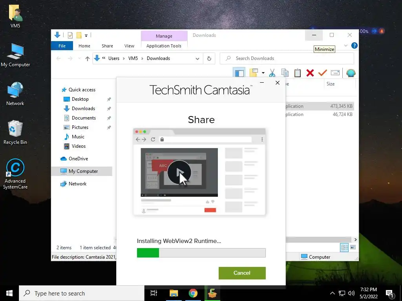Image resolution: width=402 pixels, height=301 pixels.
Task: Click the folder properties toolbar icon
Action: click(253, 73)
